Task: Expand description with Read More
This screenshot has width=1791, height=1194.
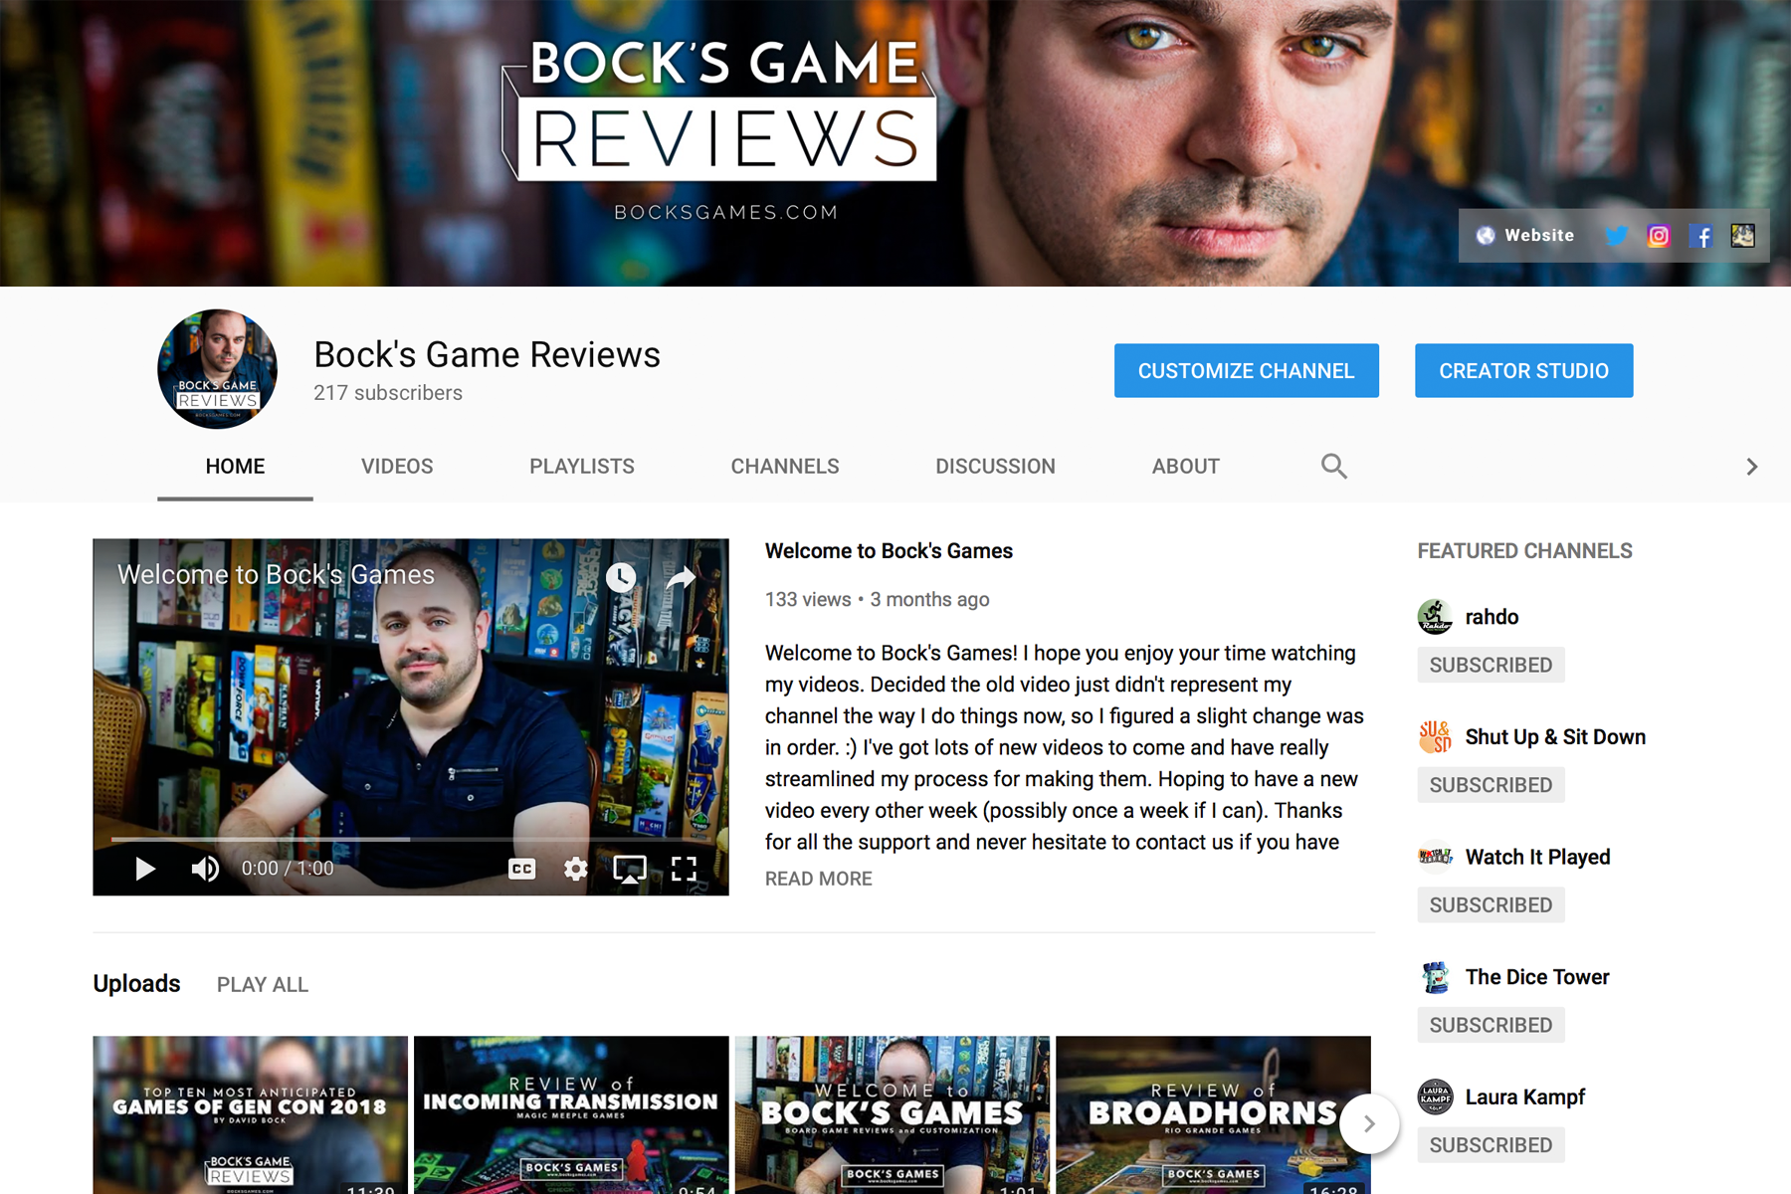Action: click(818, 879)
